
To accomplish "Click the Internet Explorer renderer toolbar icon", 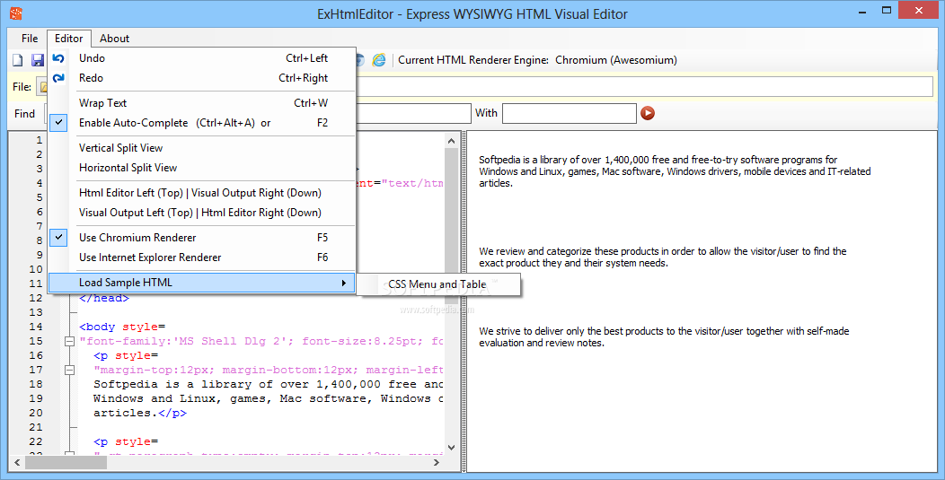I will coord(379,59).
